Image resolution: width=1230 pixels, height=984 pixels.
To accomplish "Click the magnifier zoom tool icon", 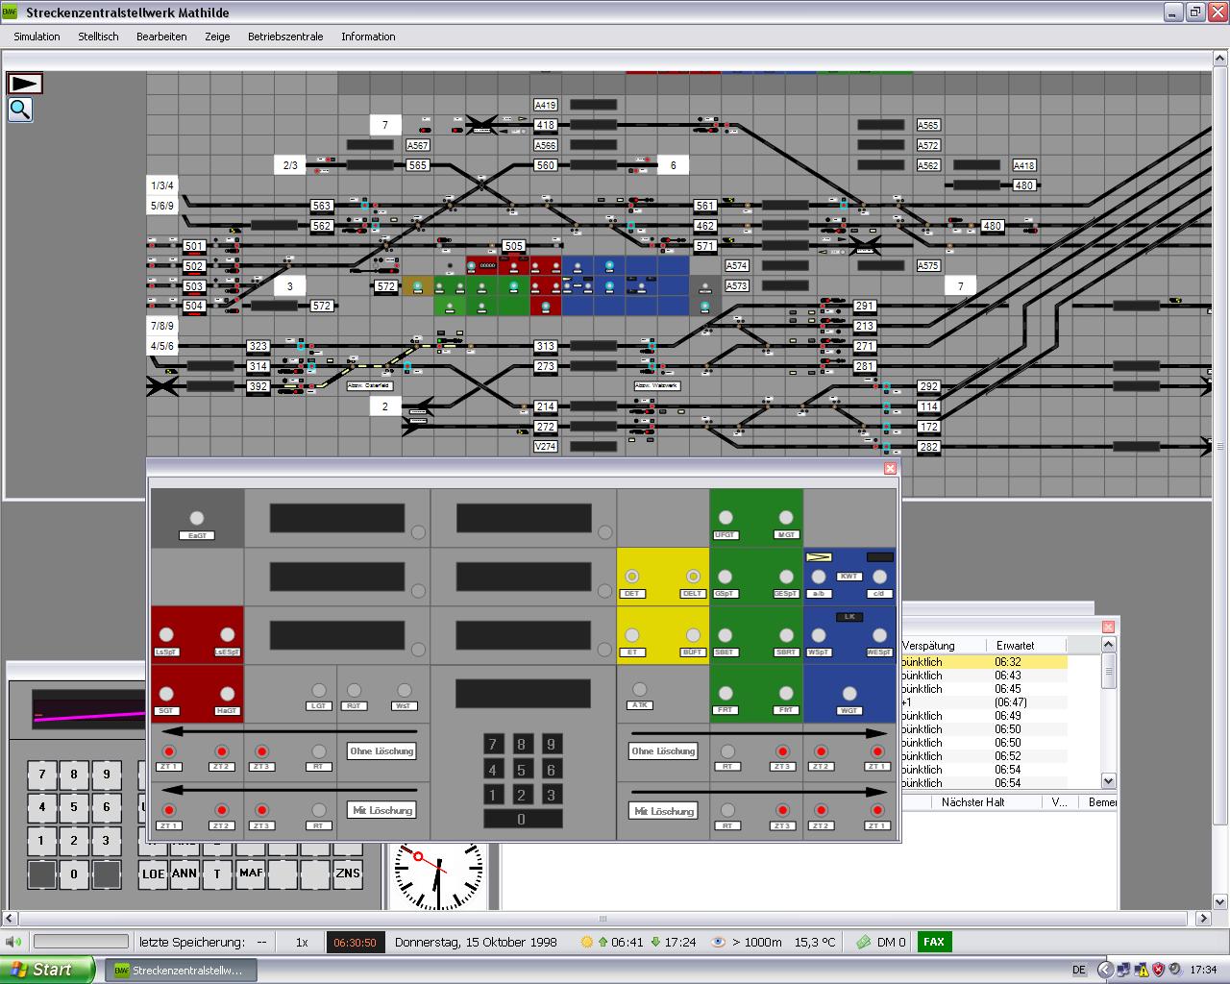I will (x=20, y=111).
